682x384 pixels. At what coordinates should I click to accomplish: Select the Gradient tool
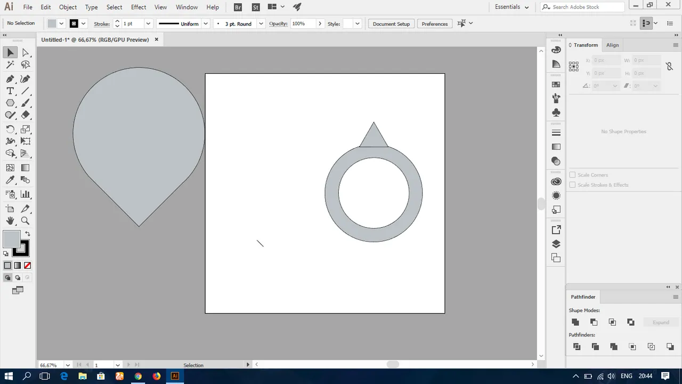coord(26,167)
